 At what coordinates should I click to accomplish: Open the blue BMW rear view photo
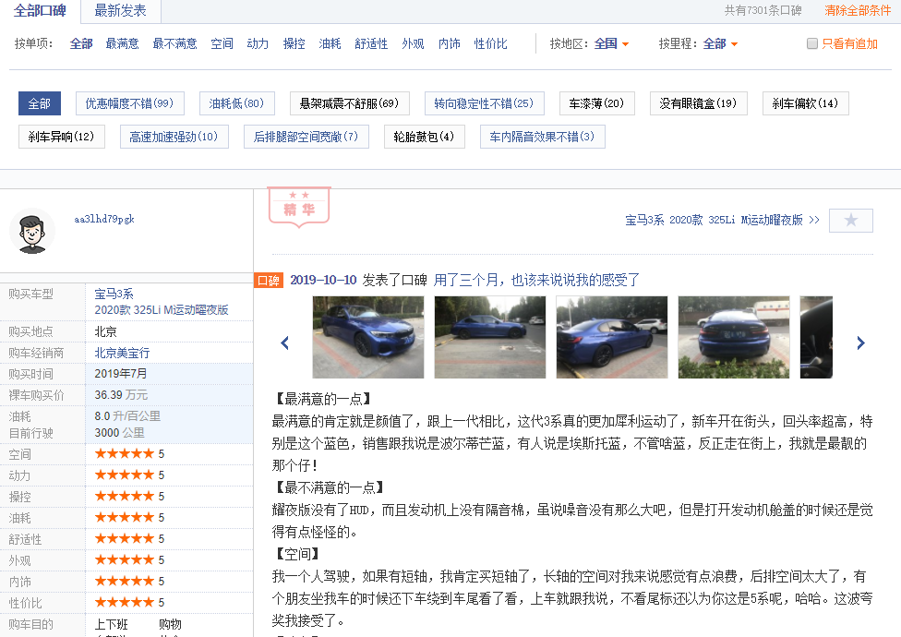click(733, 337)
